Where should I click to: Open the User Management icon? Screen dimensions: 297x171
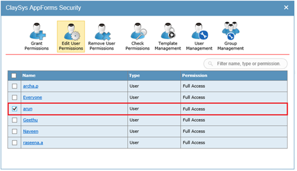pyautogui.click(x=199, y=36)
